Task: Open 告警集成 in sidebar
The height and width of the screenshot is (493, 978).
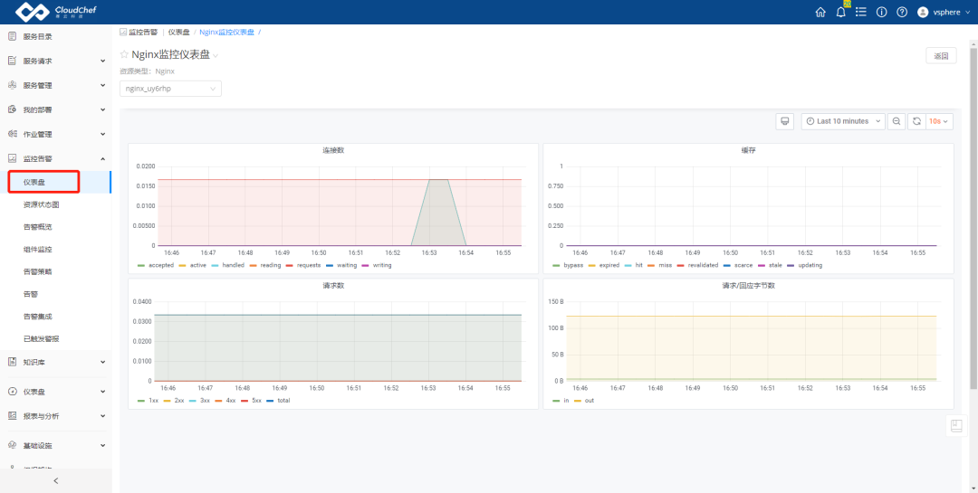Action: (x=37, y=317)
